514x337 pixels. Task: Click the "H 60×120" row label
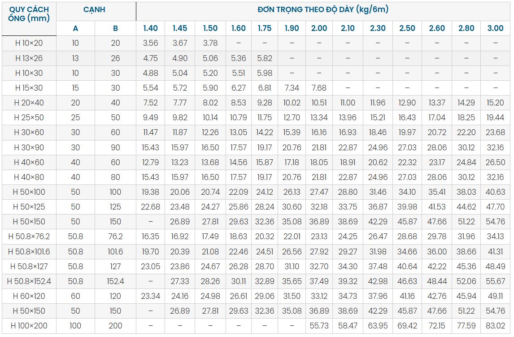tap(29, 296)
